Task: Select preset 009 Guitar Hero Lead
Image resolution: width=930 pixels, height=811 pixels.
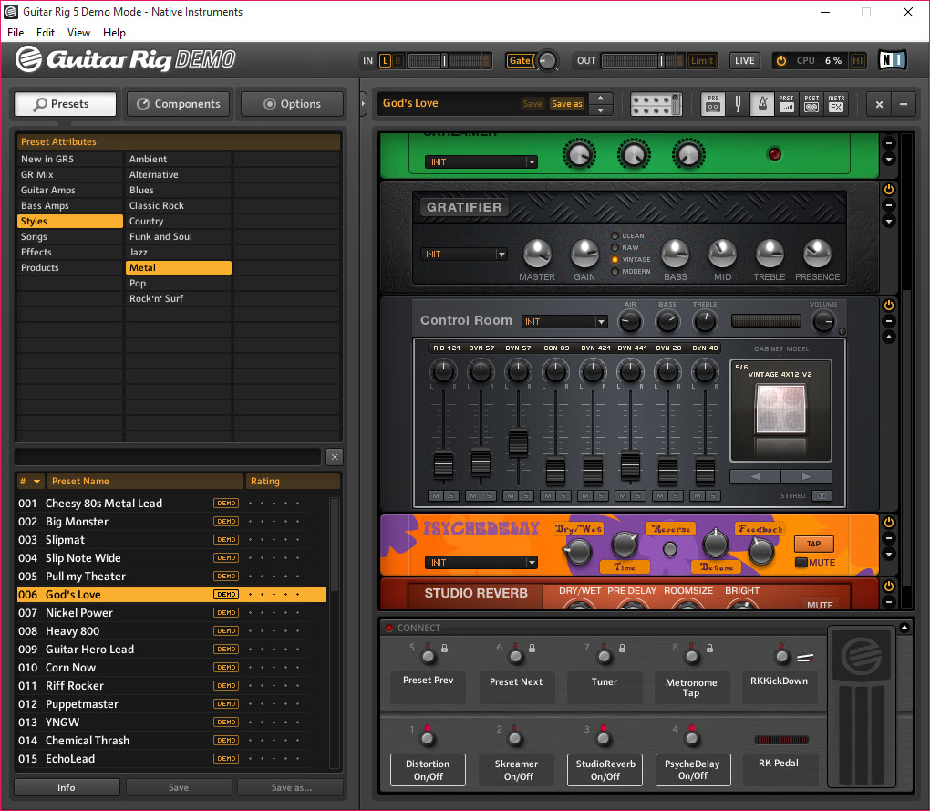Action: (x=171, y=649)
